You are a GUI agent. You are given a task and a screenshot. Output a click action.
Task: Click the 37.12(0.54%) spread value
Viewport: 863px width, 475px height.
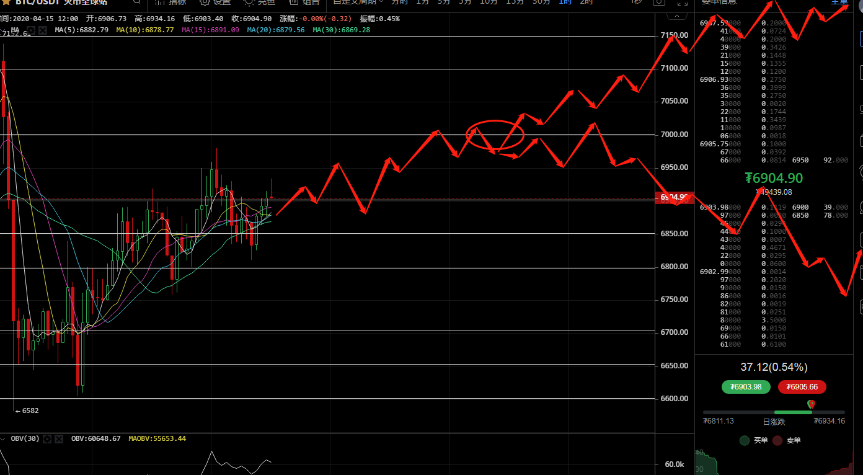pos(774,368)
